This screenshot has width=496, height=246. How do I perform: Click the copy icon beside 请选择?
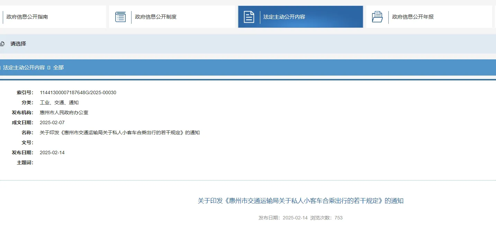2,44
